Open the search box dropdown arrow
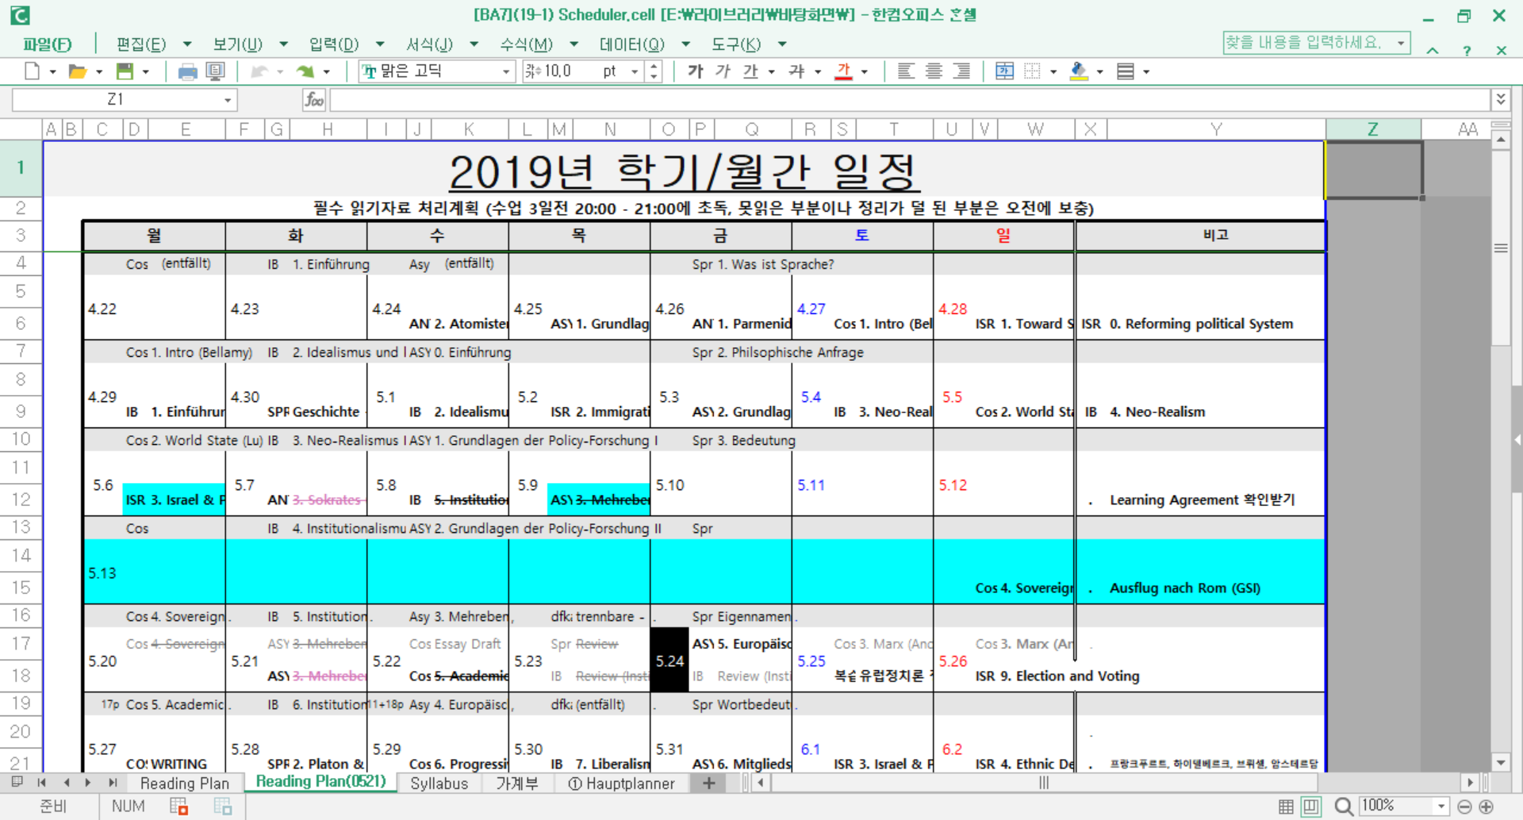The image size is (1523, 820). click(x=1402, y=43)
